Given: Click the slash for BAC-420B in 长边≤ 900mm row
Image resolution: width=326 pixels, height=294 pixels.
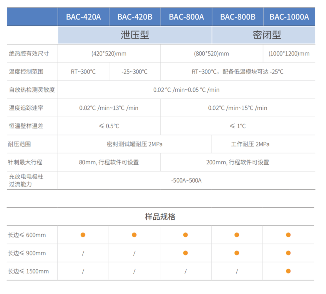Looking at the screenshot, I should point(134,253).
